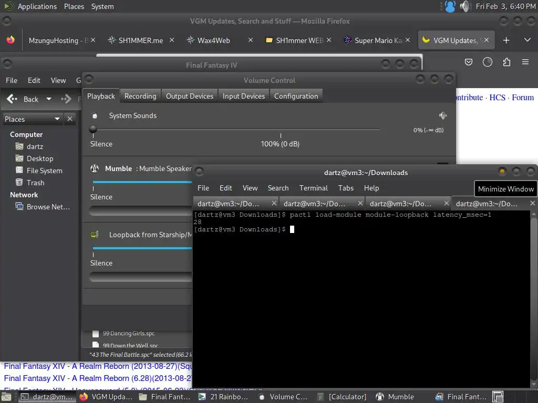Image resolution: width=538 pixels, height=403 pixels.
Task: Switch to the Output Devices tab
Action: (x=190, y=97)
